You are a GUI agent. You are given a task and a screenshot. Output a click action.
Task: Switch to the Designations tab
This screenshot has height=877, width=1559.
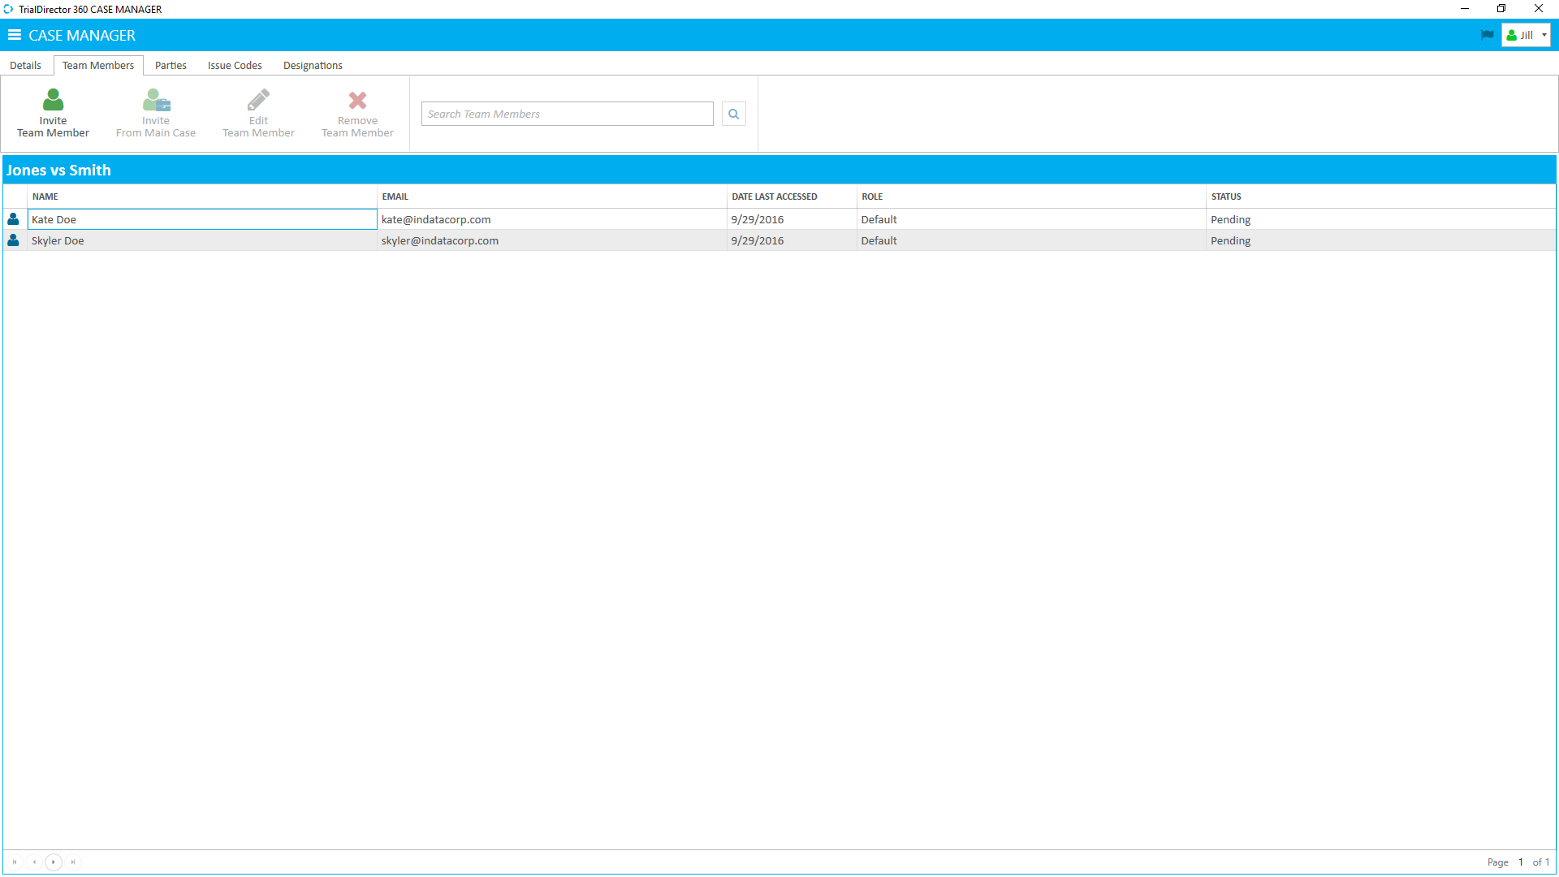tap(313, 65)
